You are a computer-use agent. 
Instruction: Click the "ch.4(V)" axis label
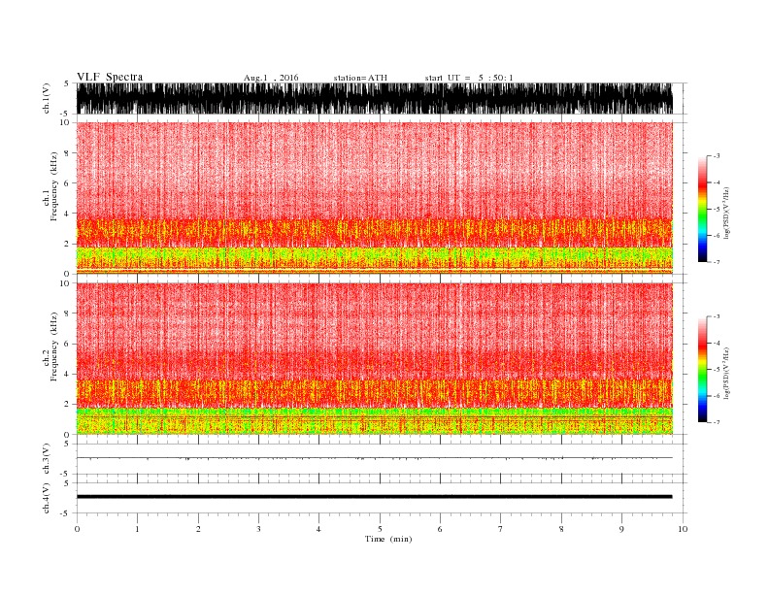click(47, 498)
